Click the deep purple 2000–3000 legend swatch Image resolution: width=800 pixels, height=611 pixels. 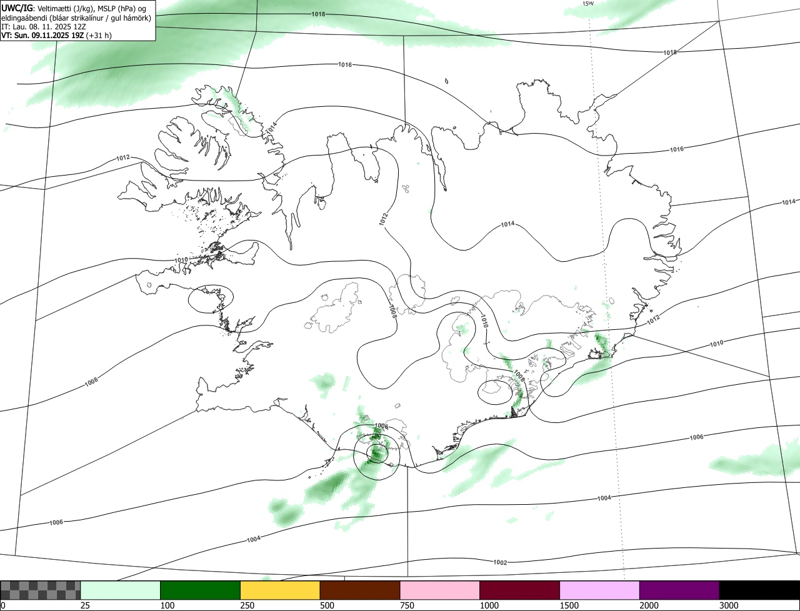[x=679, y=590]
